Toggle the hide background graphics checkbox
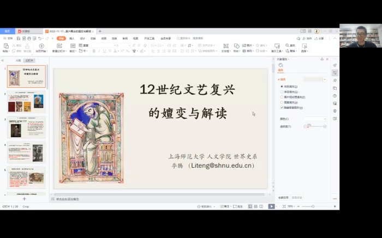Screen dimensions: 382x238 (282, 107)
